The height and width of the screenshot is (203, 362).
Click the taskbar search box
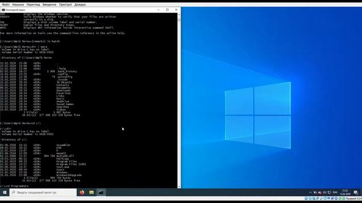point(43,192)
